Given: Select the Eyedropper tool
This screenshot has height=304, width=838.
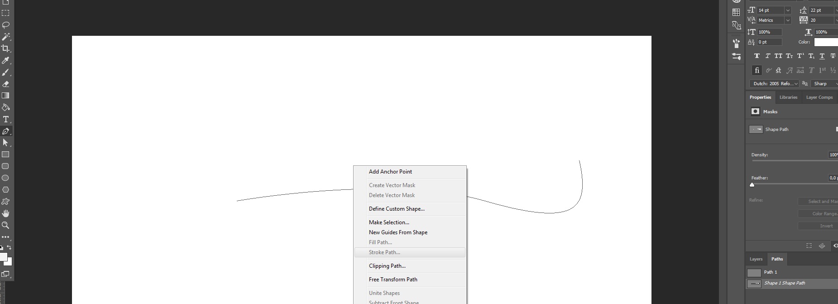Looking at the screenshot, I should tap(5, 60).
